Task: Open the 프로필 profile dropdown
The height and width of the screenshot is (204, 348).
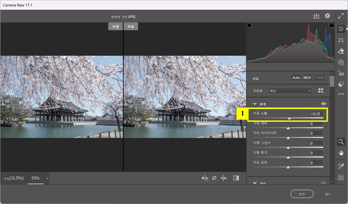Action: (x=290, y=90)
